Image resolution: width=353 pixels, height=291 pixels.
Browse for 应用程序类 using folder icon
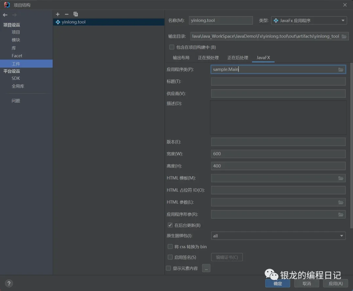[341, 69]
